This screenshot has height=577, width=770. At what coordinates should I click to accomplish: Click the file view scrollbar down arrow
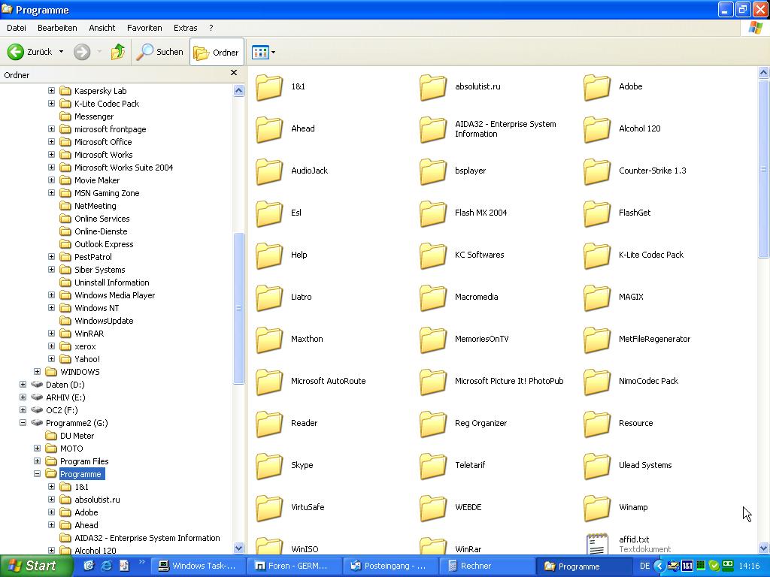[764, 548]
